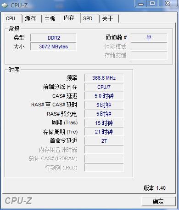Click the empty 存储交错 field

click(x=149, y=56)
